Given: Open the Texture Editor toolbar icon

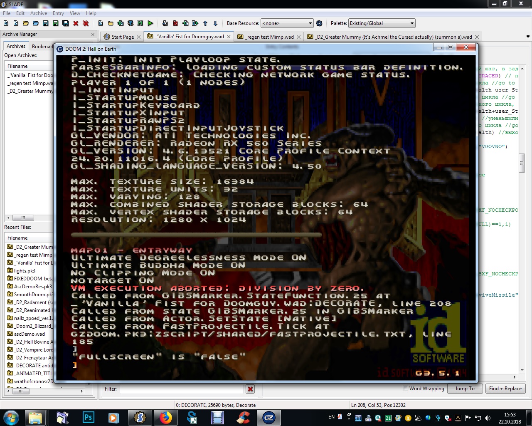Looking at the screenshot, I should click(131, 23).
